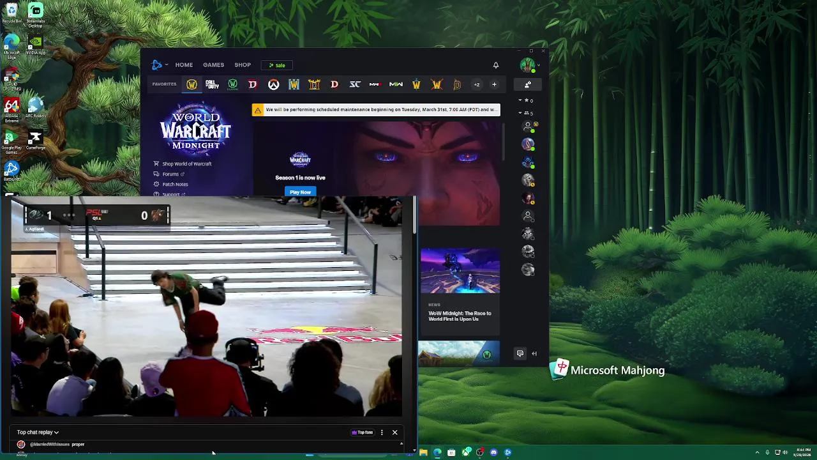Open chat replay three-dot menu
The height and width of the screenshot is (460, 817).
tap(382, 433)
